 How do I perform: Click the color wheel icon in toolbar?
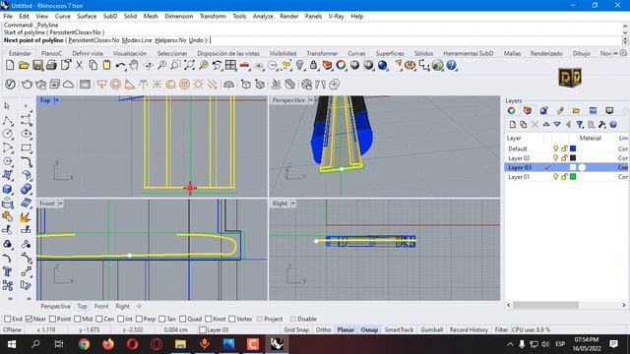tap(342, 65)
